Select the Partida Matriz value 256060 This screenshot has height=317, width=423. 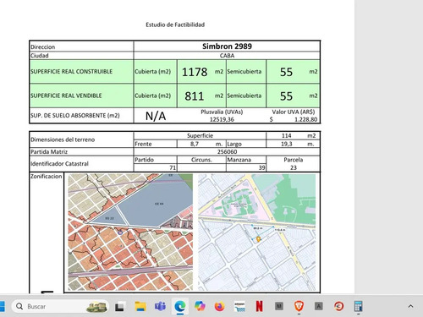pyautogui.click(x=227, y=151)
